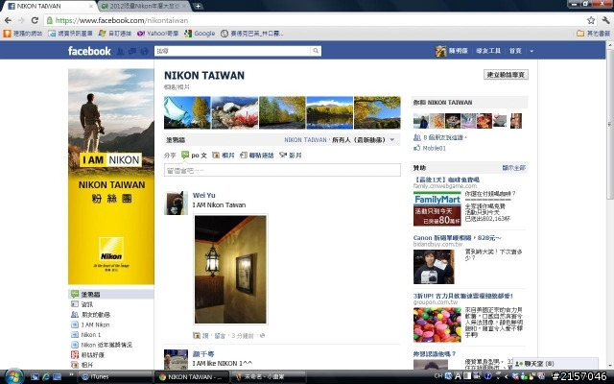
Task: Open Nikon 1 sidebar item
Action: pos(85,335)
